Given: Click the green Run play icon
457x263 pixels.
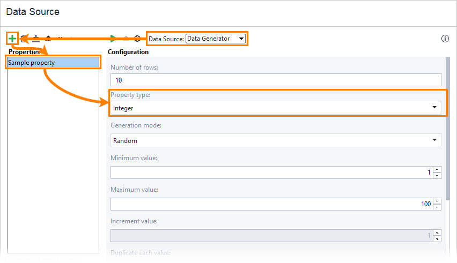Looking at the screenshot, I should tap(113, 39).
